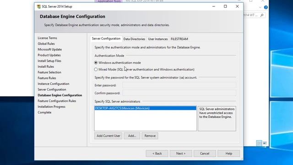
Task: Switch Explorer to large icons view
Action: 265,143
